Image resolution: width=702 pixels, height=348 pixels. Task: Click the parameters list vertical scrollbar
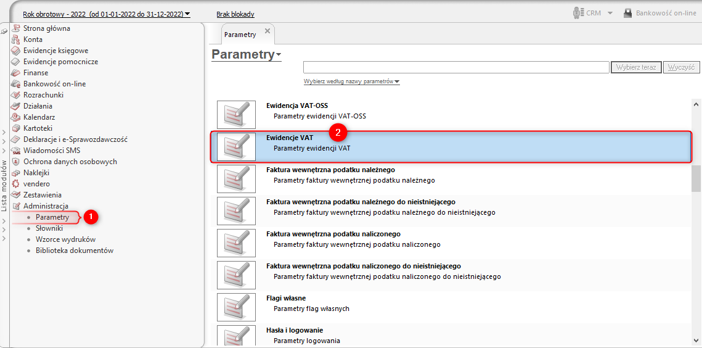click(x=696, y=180)
